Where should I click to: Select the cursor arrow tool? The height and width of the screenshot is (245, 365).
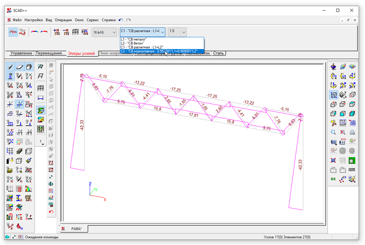51,79
